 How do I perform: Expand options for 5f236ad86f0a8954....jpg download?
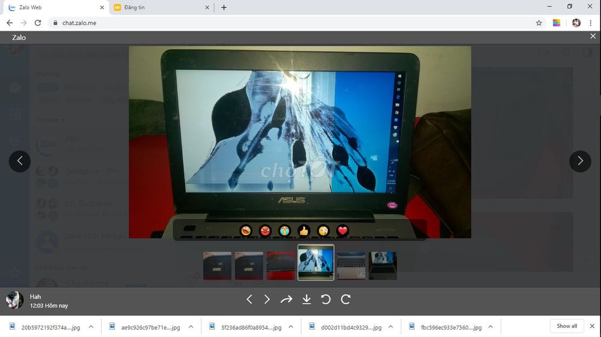coord(291,327)
